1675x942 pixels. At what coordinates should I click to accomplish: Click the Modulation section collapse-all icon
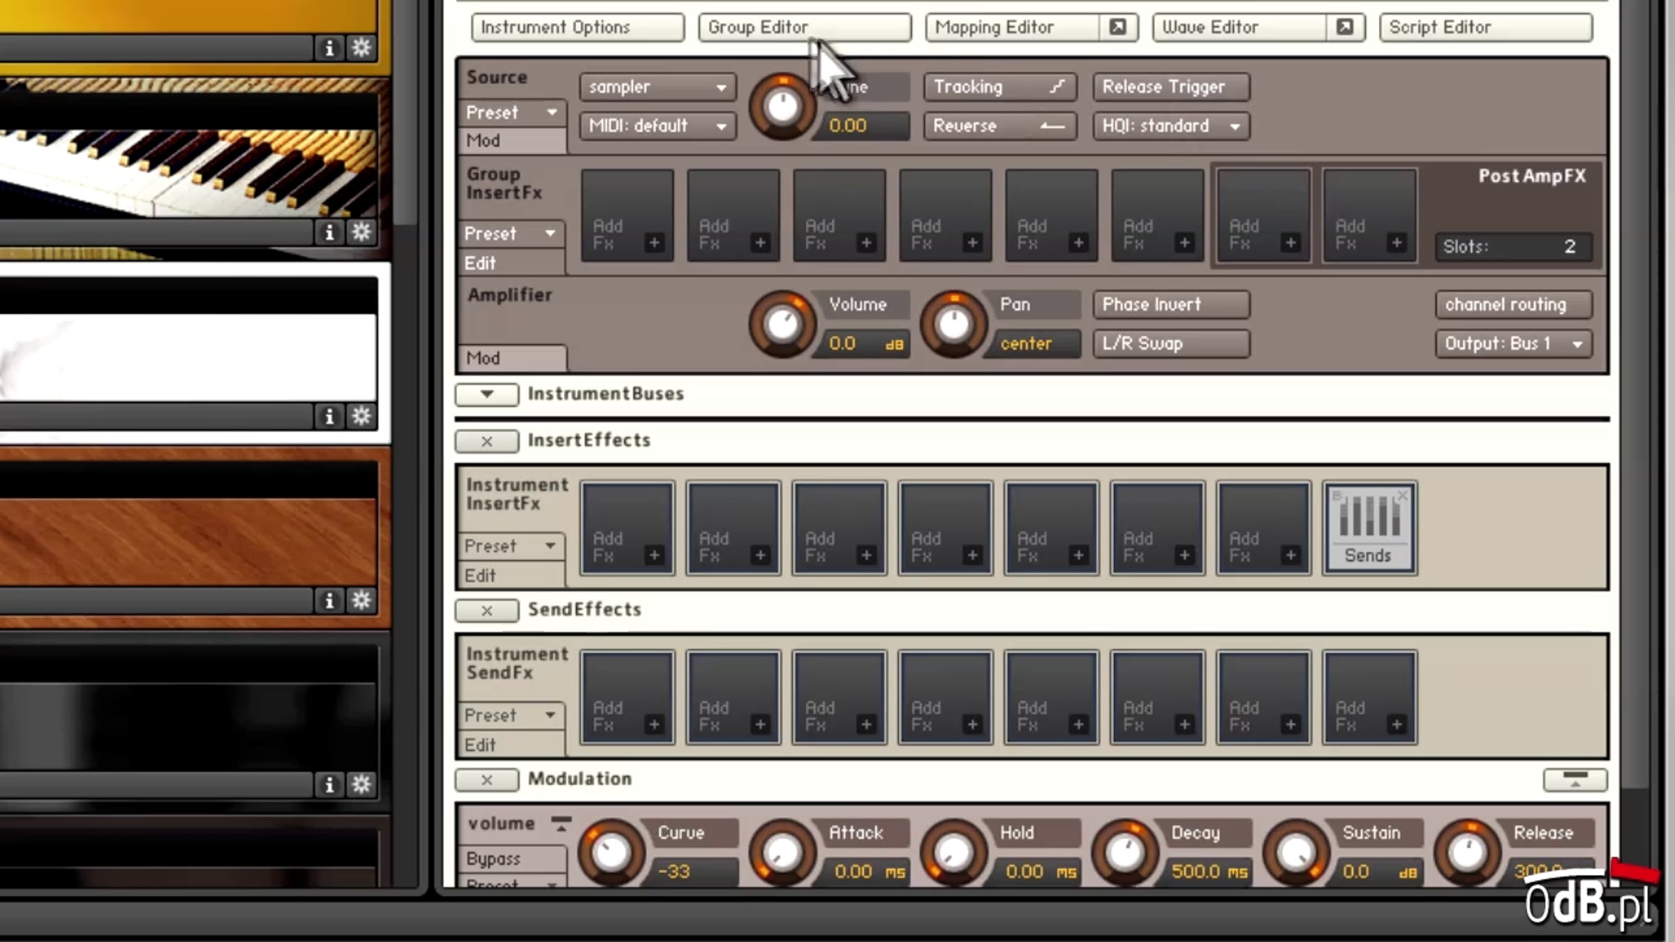1575,779
